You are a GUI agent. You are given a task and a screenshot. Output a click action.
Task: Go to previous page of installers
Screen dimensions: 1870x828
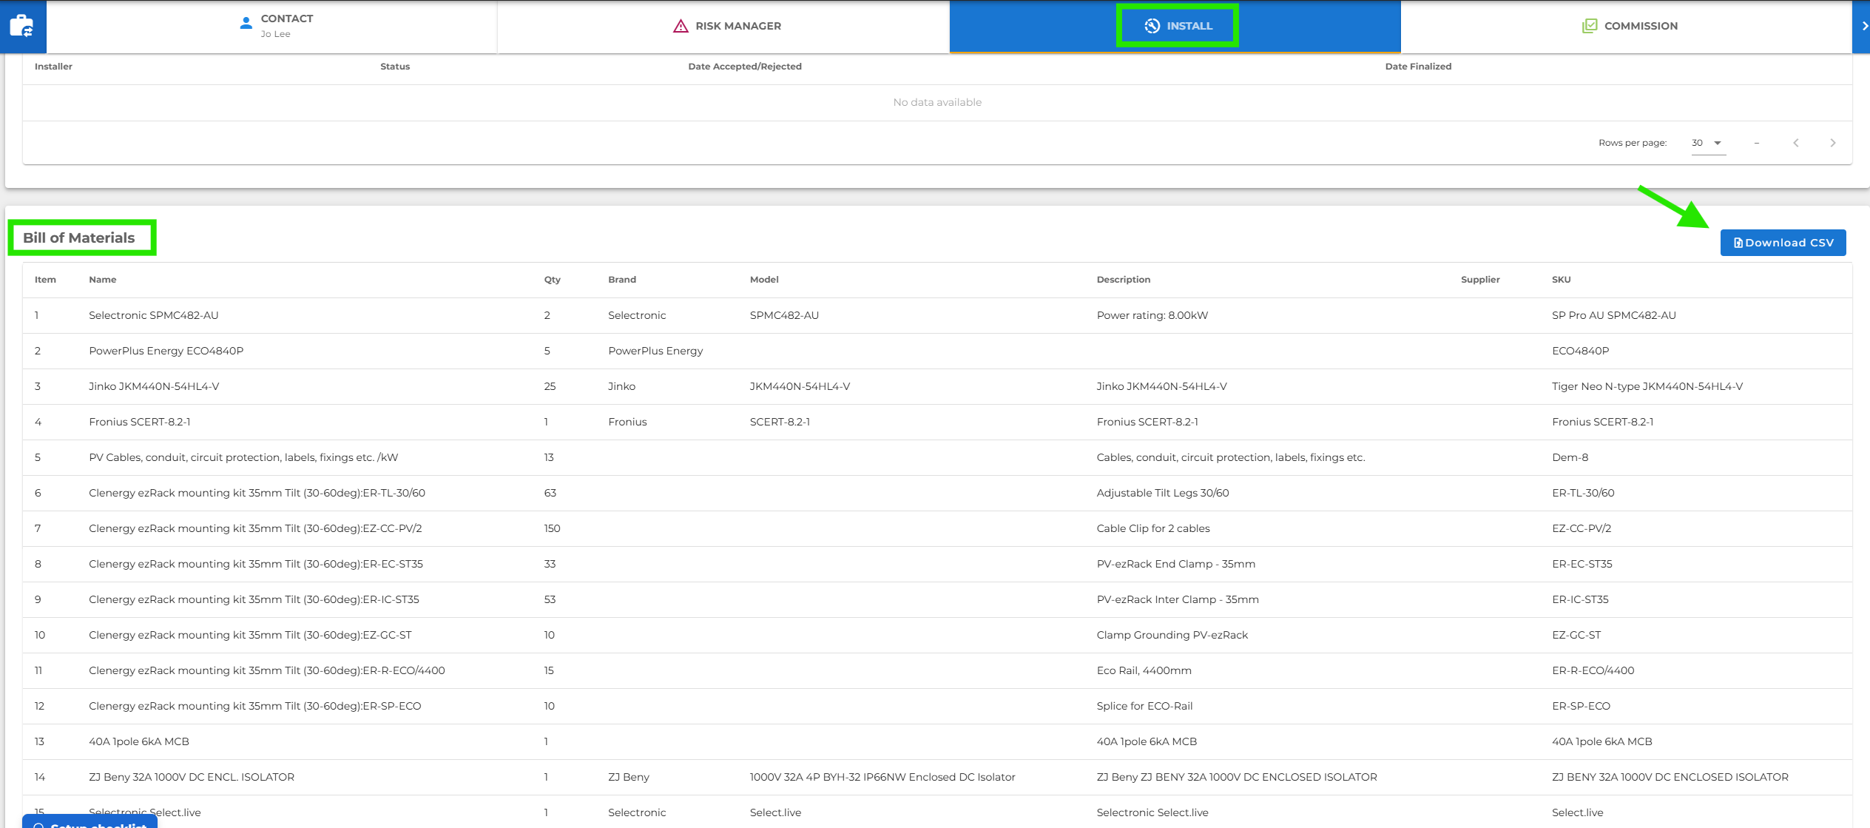1795,143
